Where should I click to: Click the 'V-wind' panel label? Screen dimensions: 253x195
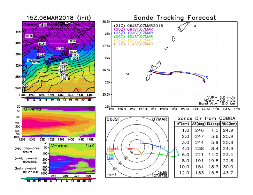59,146
